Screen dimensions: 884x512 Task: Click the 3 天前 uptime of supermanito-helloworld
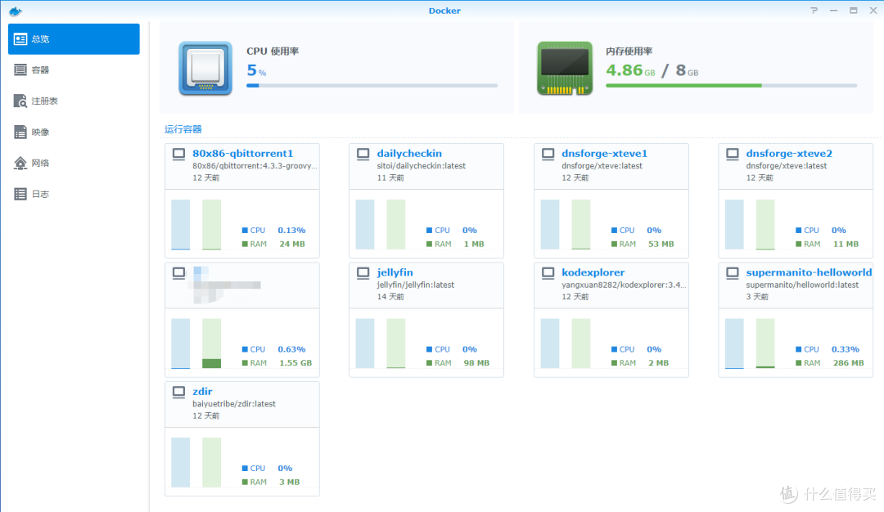pyautogui.click(x=757, y=296)
